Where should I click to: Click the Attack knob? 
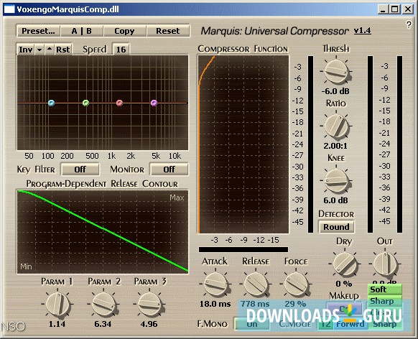tap(215, 284)
